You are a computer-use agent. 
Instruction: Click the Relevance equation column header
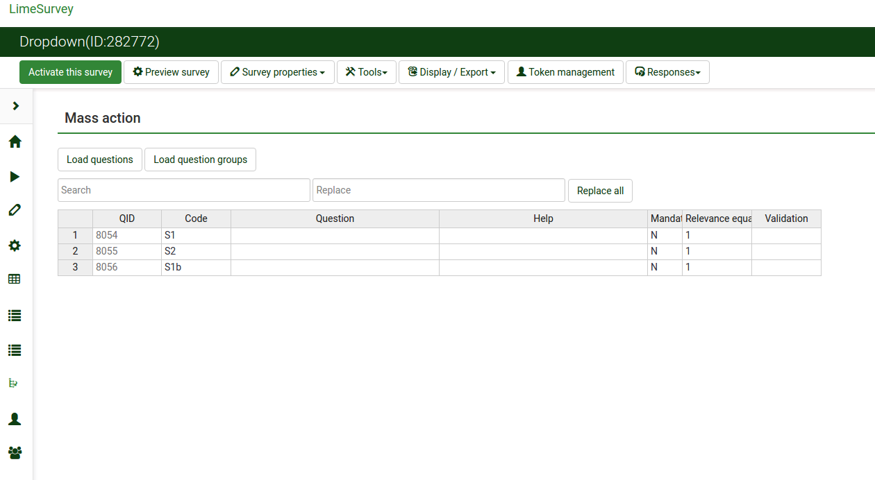[717, 218]
